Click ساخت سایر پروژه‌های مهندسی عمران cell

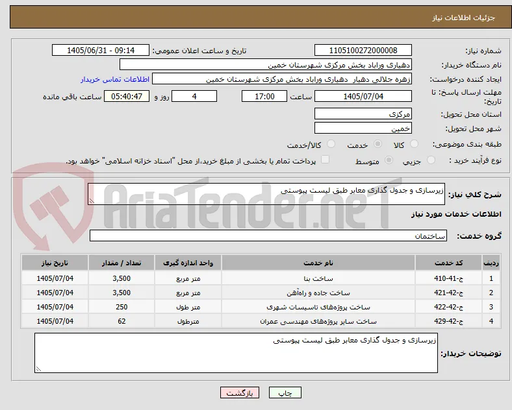[x=318, y=321]
